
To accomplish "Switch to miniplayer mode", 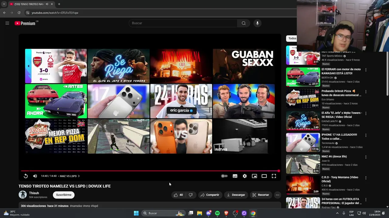I will click(254, 176).
